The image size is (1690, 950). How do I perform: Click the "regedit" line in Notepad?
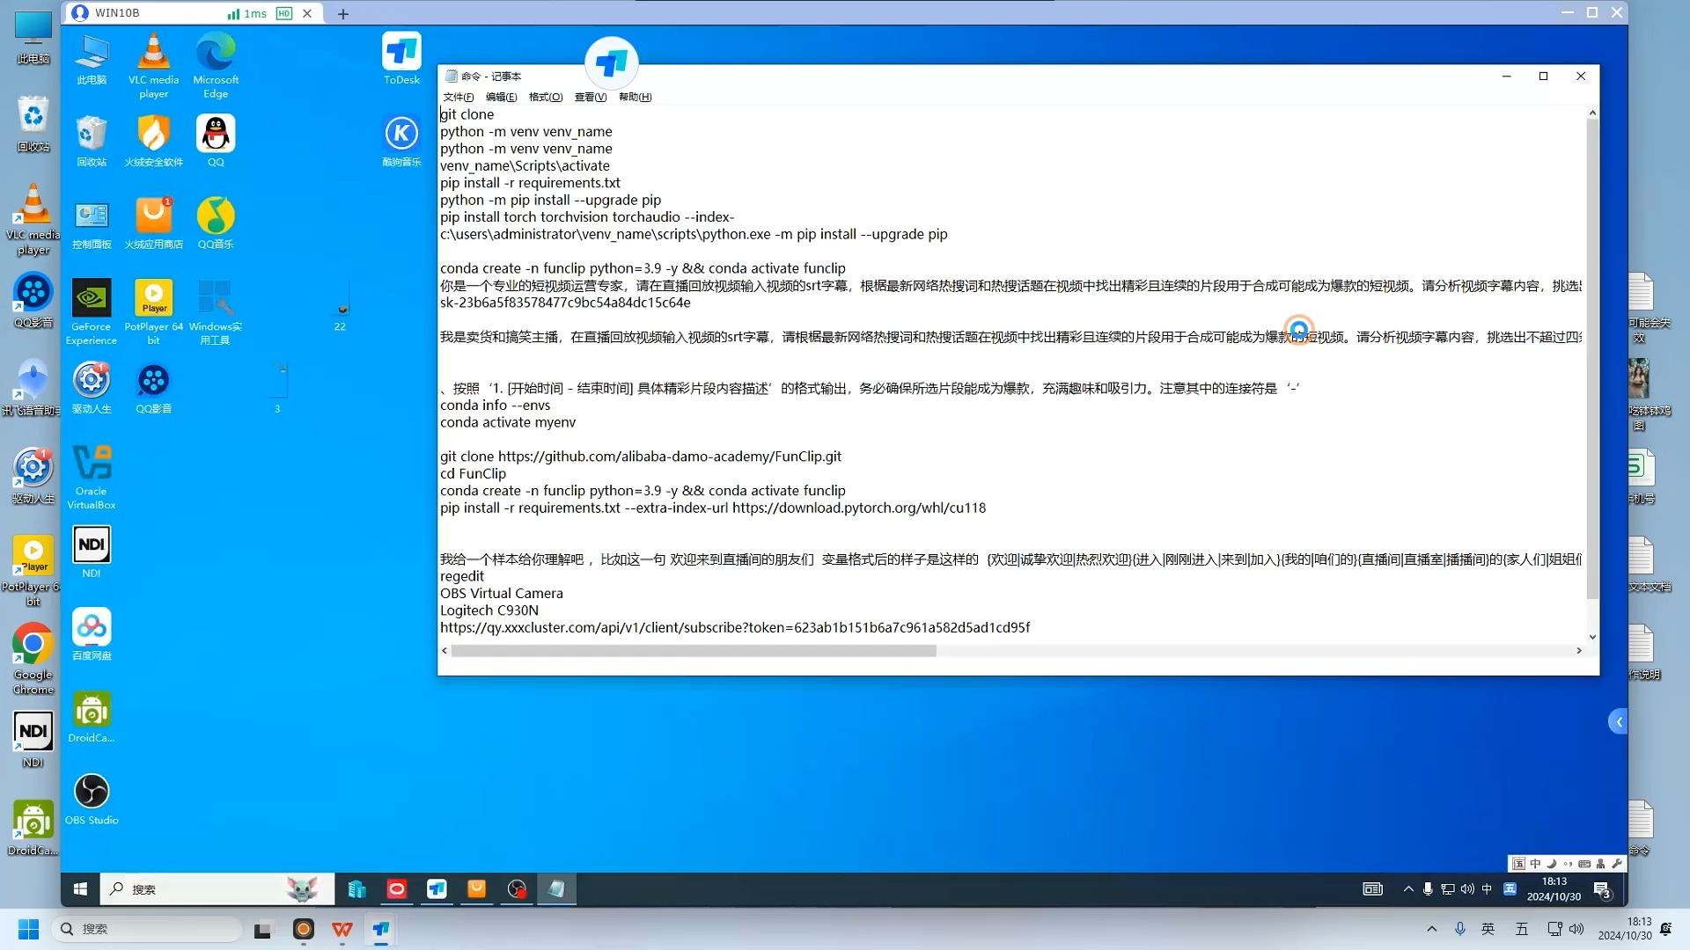tap(462, 576)
